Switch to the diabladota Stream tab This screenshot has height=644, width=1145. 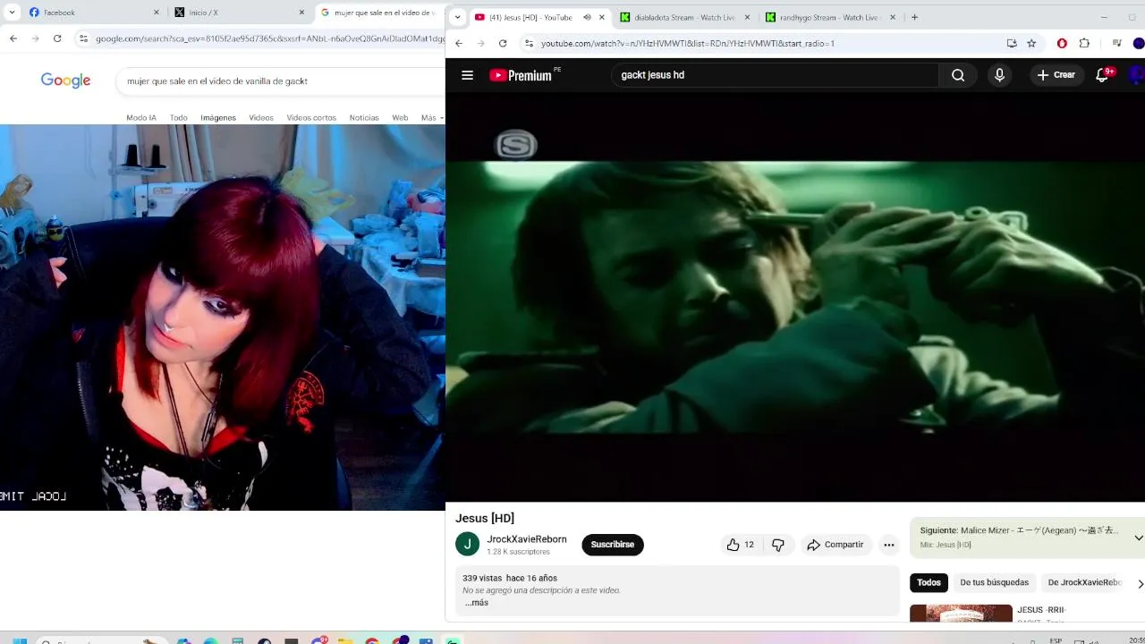[x=684, y=17]
